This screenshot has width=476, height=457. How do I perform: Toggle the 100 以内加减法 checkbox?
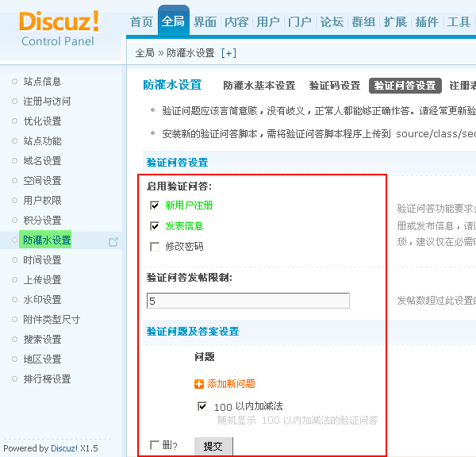[x=202, y=406]
